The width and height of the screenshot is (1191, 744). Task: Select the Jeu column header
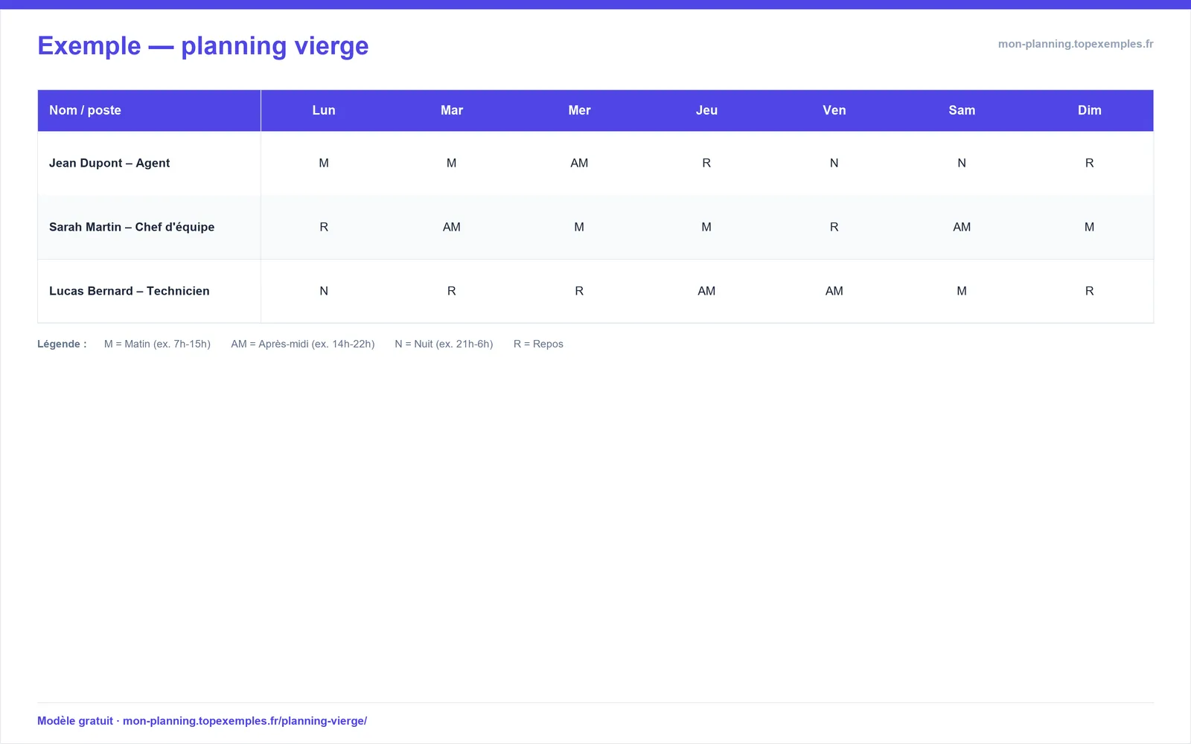(706, 110)
